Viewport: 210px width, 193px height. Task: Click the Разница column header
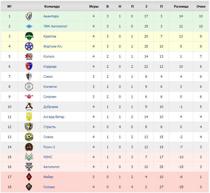[181, 6]
